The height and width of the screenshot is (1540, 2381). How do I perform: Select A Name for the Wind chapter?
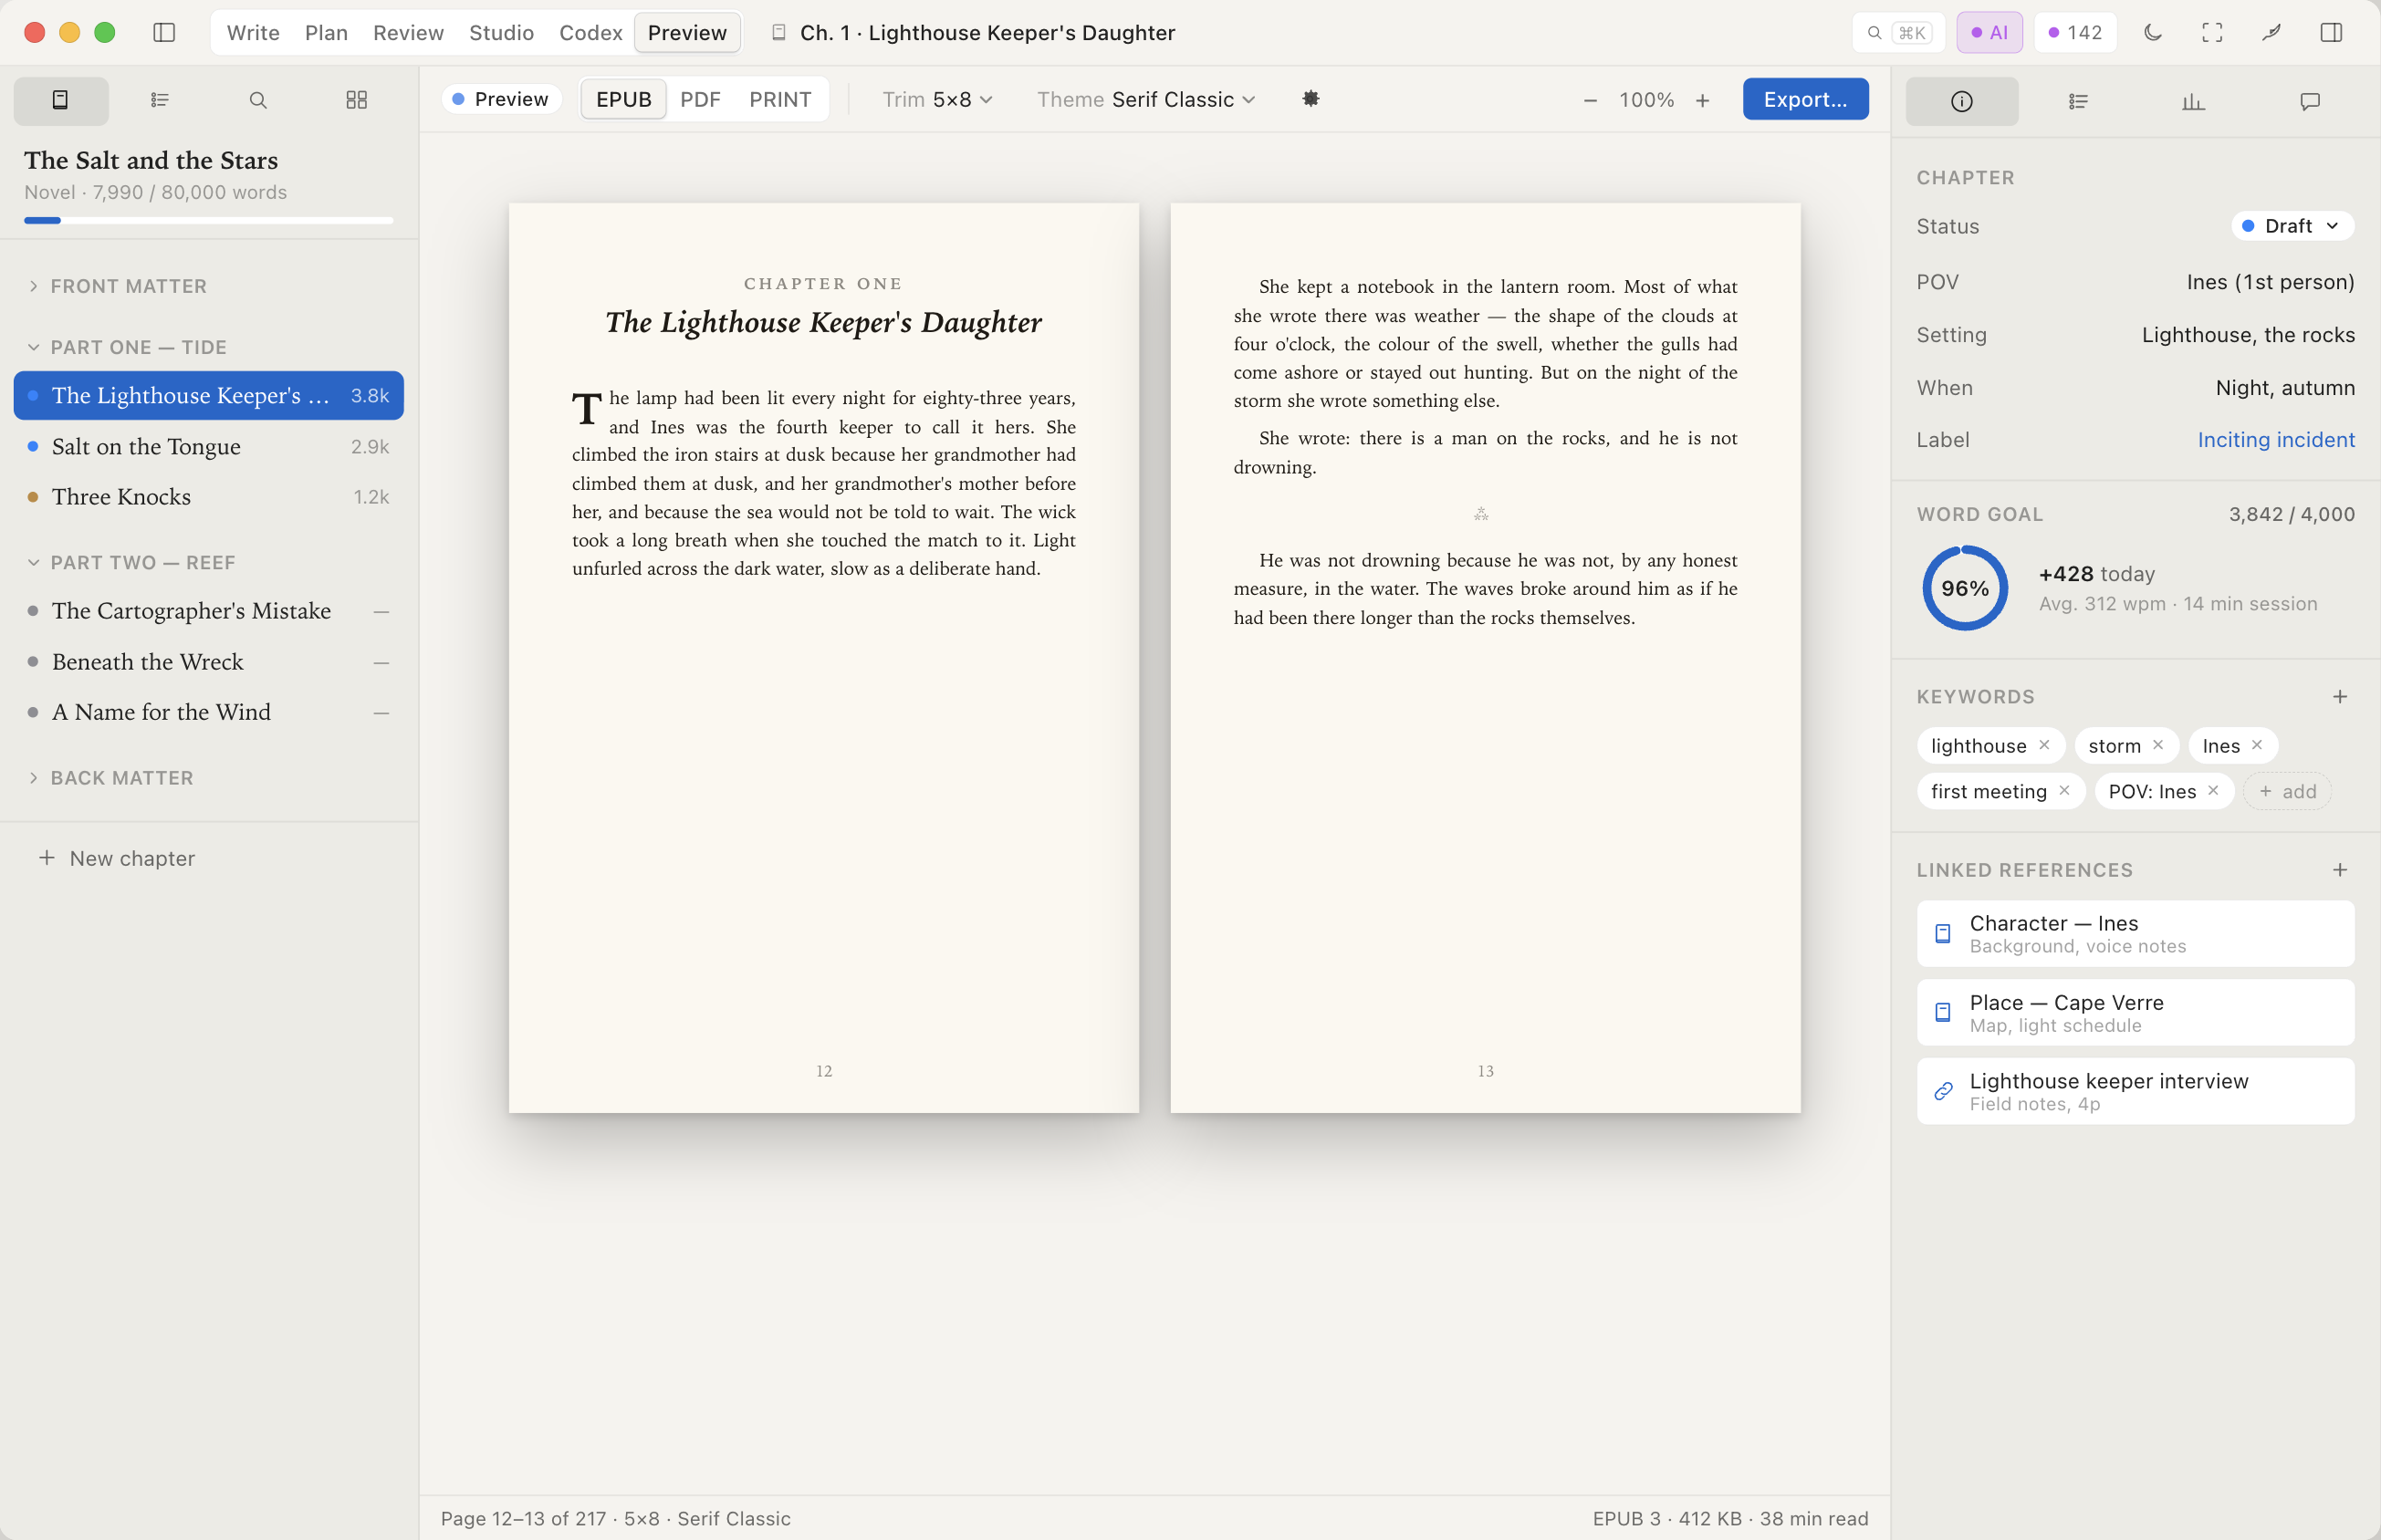coord(208,711)
